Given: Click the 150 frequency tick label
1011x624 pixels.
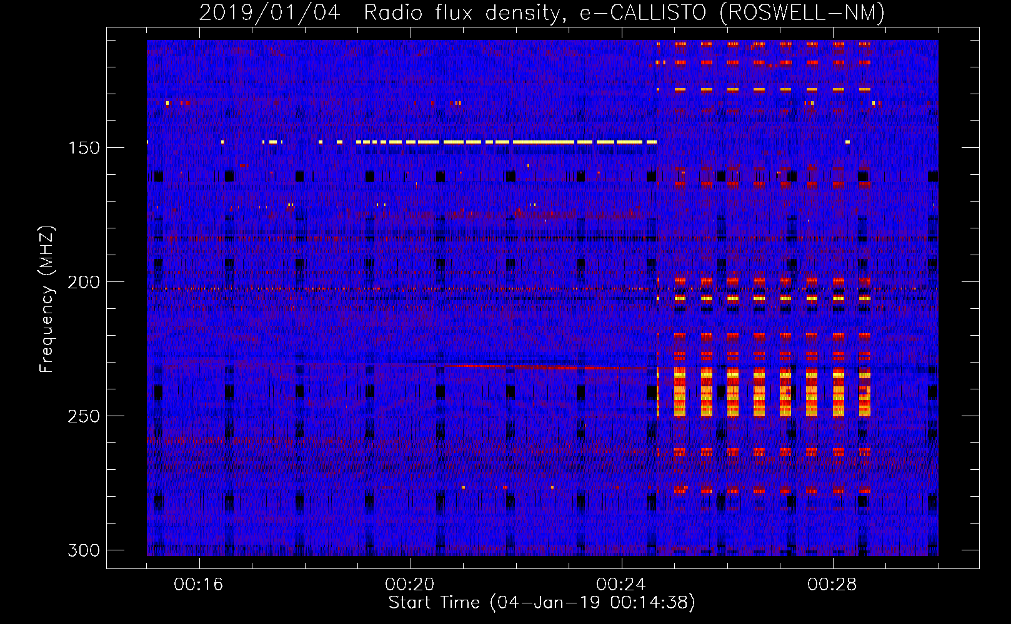Looking at the screenshot, I should (x=83, y=148).
